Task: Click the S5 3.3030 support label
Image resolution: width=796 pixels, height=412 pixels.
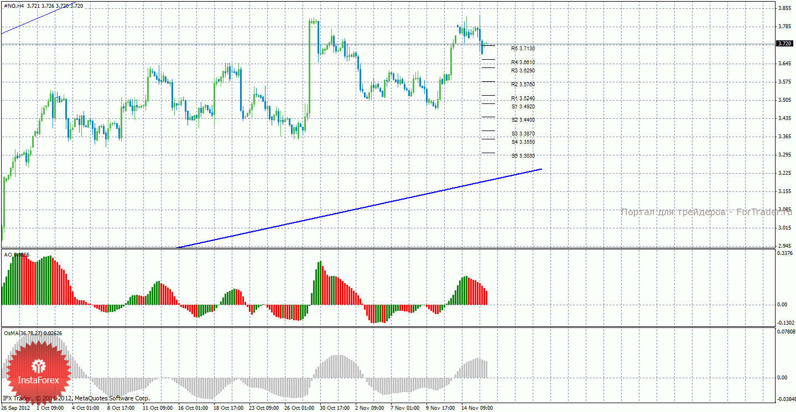Action: pos(523,156)
